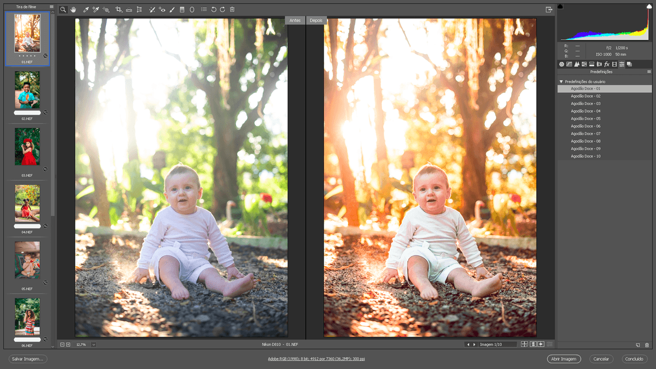
Task: Click the trash icon in top toolbar
Action: click(x=232, y=10)
